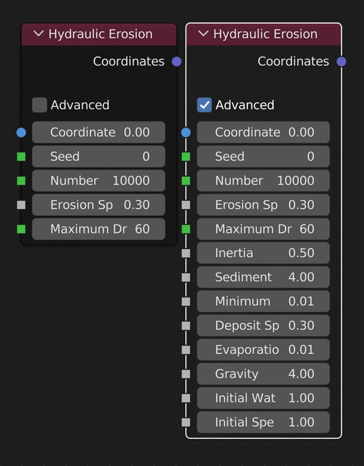This screenshot has width=364, height=466.
Task: Click the left node's green Number socket
Action: coord(21,181)
